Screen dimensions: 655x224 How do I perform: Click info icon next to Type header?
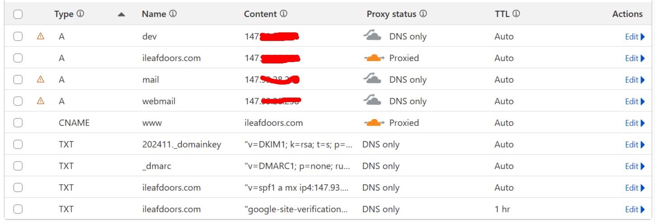(x=80, y=13)
